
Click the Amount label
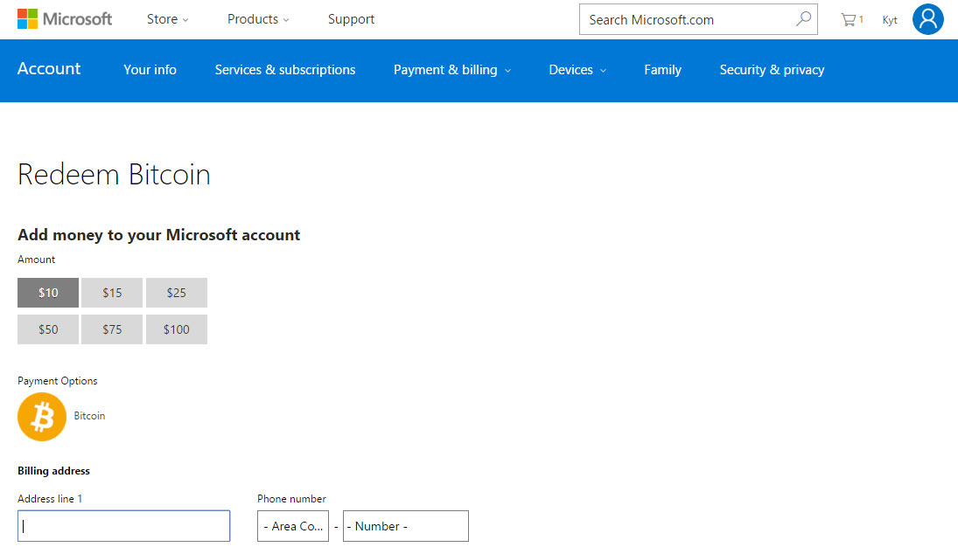click(36, 260)
